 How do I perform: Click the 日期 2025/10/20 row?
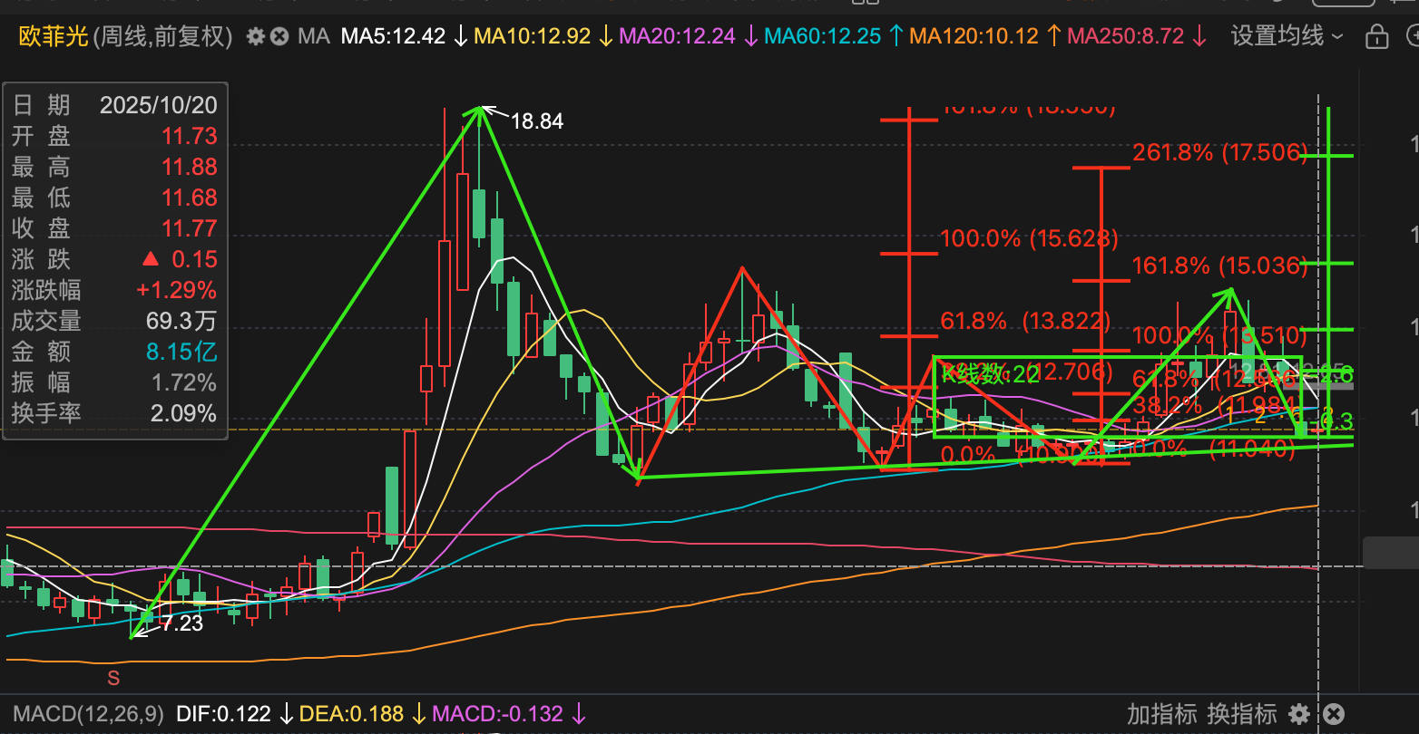coord(114,105)
